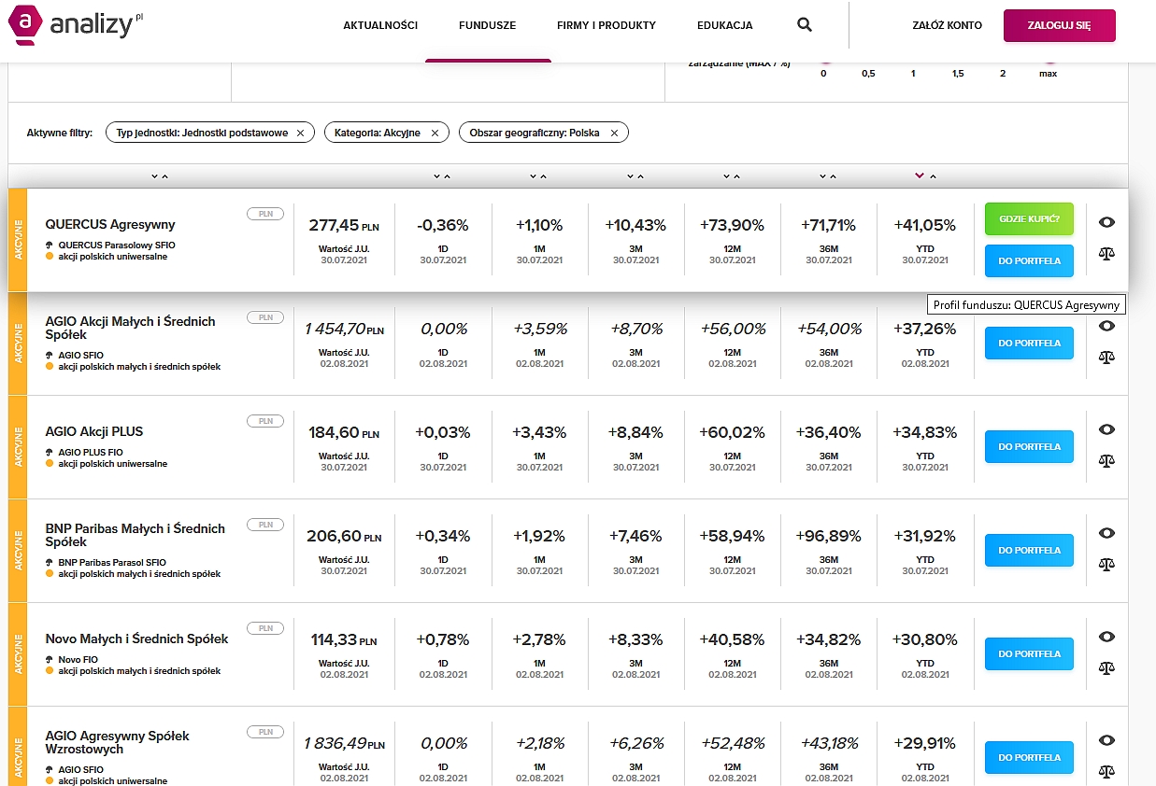Remove the 'Kategoria: Akcyjne' filter chip
The height and width of the screenshot is (786, 1156).
435,133
